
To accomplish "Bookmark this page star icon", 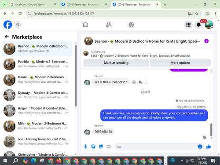I will click(197, 14).
